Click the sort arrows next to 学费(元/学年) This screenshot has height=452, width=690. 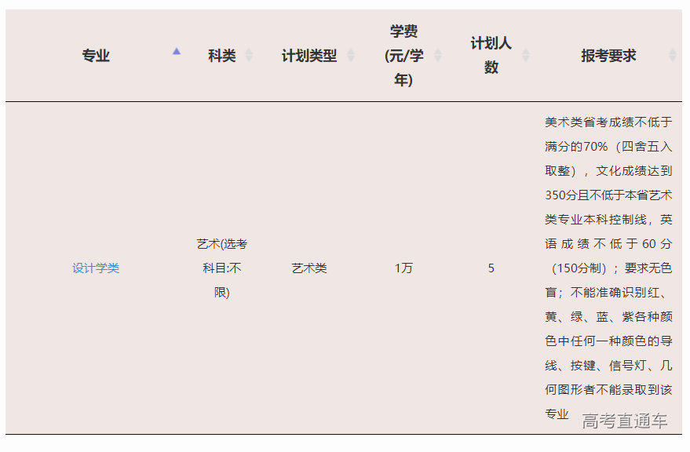pyautogui.click(x=437, y=55)
